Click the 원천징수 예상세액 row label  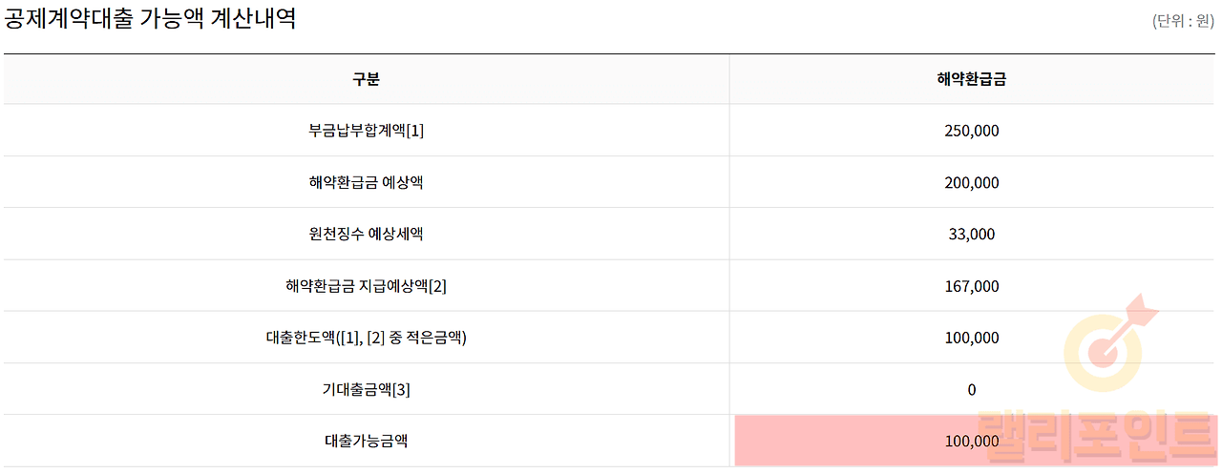tap(367, 234)
